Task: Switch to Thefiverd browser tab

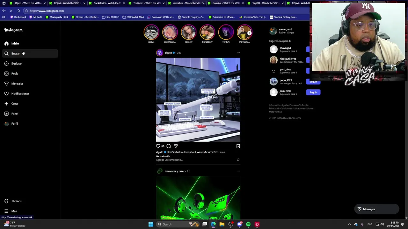Action: point(146,3)
